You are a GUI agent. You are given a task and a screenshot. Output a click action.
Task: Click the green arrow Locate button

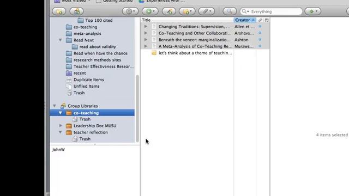[x=312, y=11]
